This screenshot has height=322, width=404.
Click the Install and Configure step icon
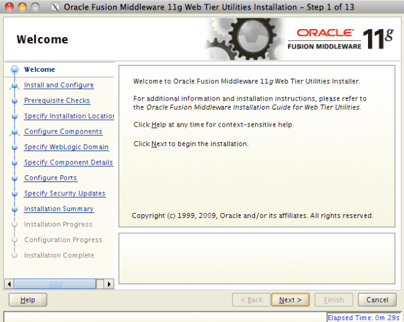[x=14, y=86]
